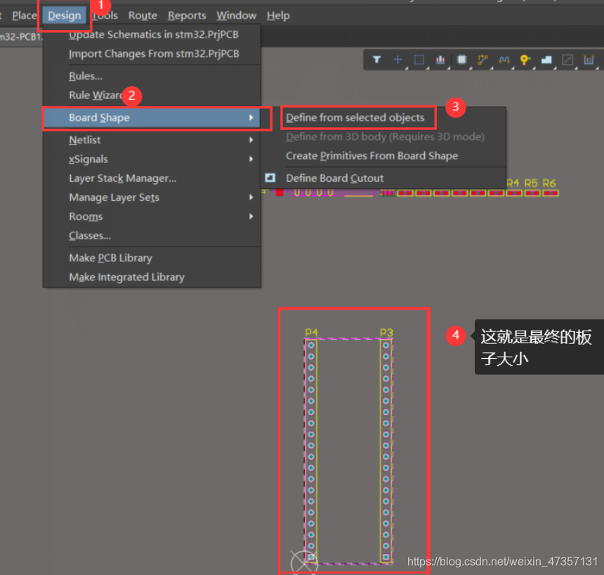Open the Help menu
This screenshot has height=575, width=604.
278,15
